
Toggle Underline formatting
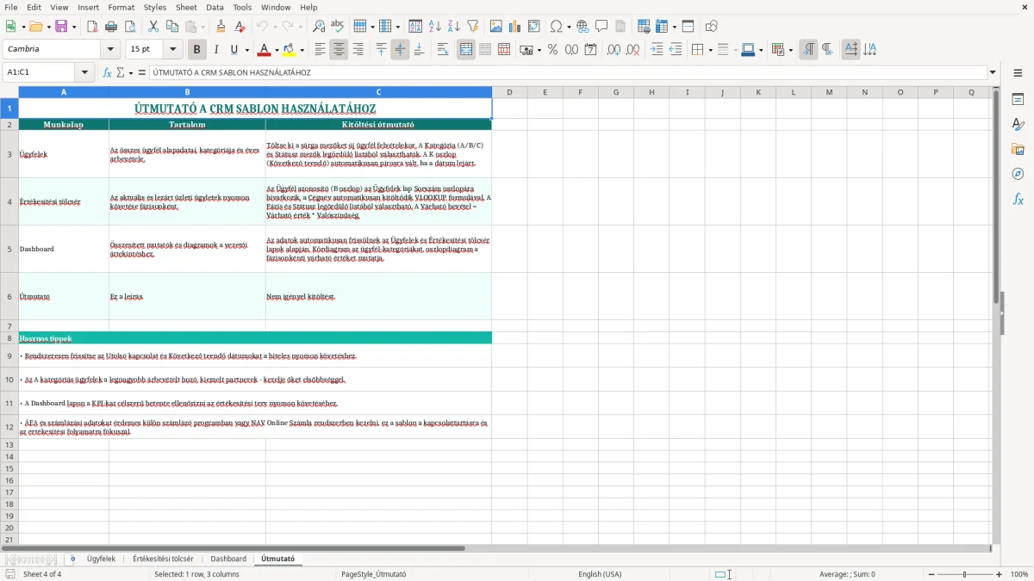tap(234, 50)
